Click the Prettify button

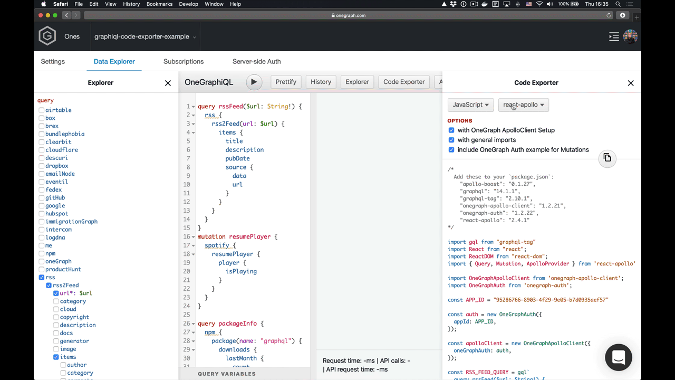point(286,82)
